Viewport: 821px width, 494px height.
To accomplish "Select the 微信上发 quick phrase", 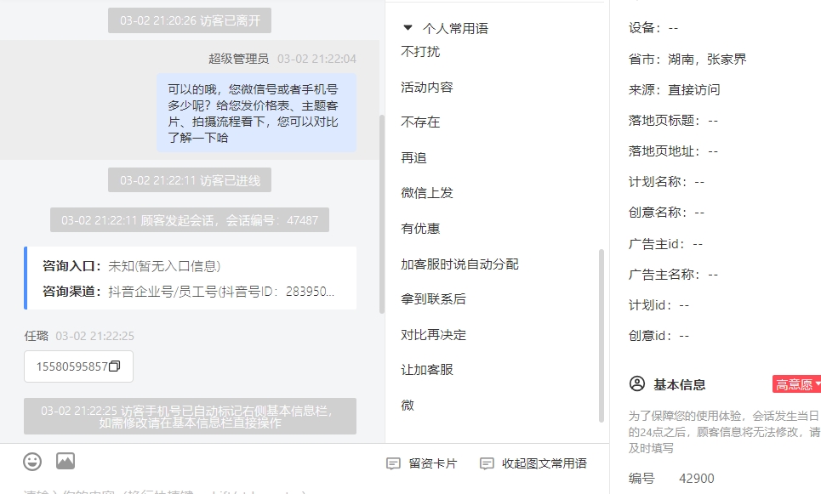I will click(427, 193).
